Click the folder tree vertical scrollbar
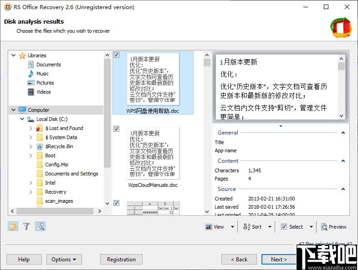 (x=107, y=113)
